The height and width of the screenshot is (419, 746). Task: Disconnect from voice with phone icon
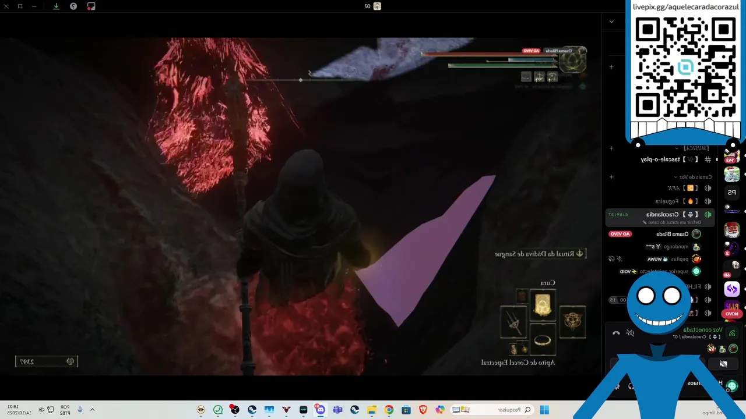click(616, 333)
